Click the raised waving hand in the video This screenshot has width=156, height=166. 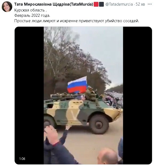(68, 127)
